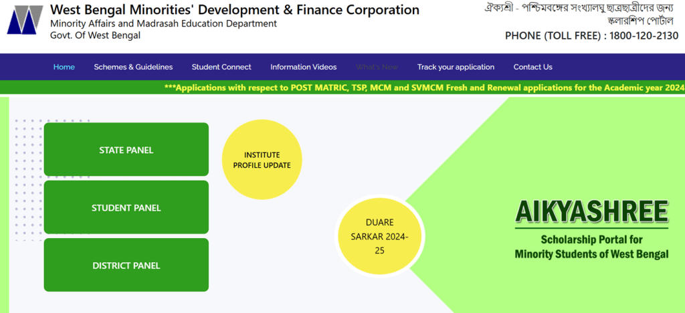Image resolution: width=685 pixels, height=313 pixels.
Task: Go to Information Videos
Action: (304, 68)
